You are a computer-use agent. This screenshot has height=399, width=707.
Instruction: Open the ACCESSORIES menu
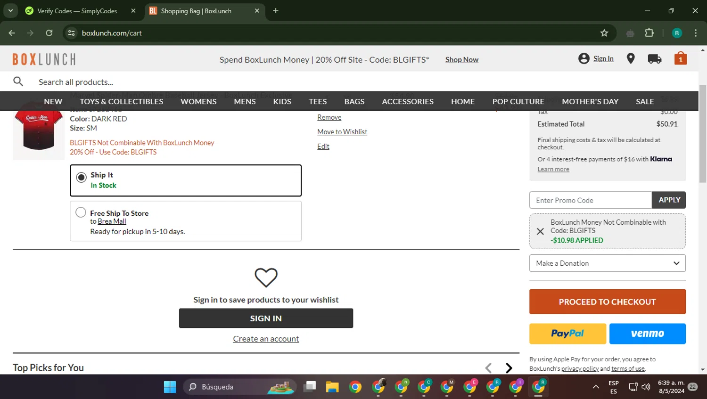coord(408,101)
